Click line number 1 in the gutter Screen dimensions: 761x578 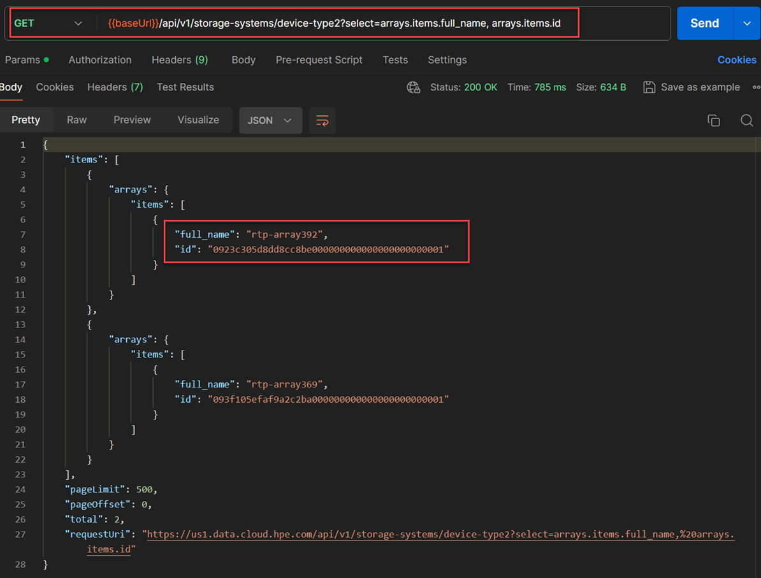point(22,145)
